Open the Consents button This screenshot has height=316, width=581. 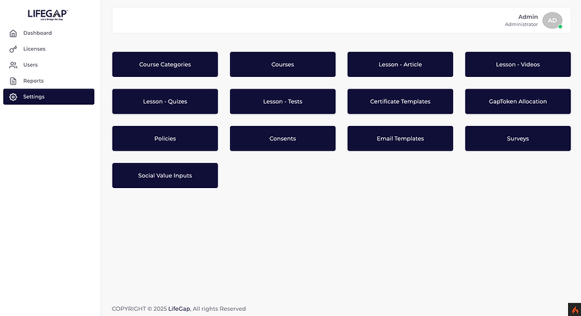[x=282, y=138]
